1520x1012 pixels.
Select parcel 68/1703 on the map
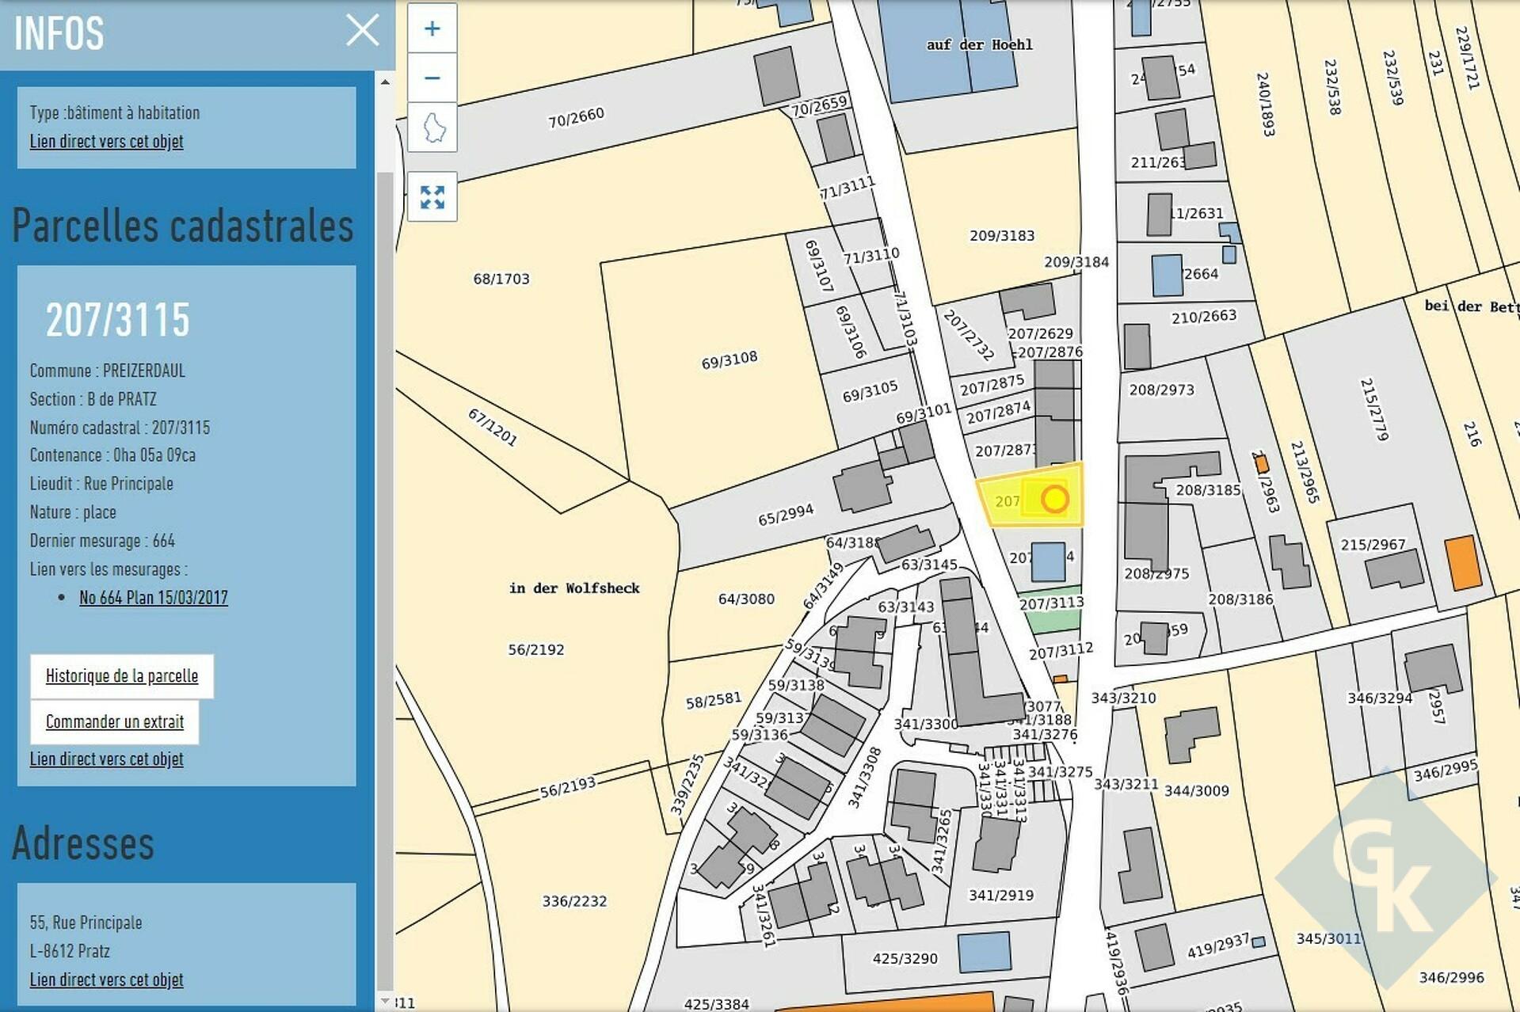[501, 279]
